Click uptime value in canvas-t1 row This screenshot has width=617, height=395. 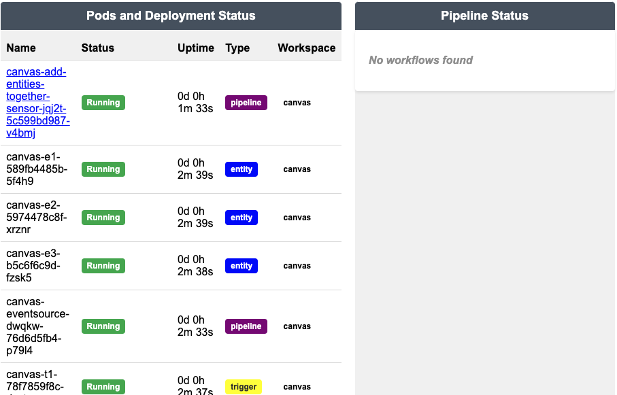tap(195, 385)
